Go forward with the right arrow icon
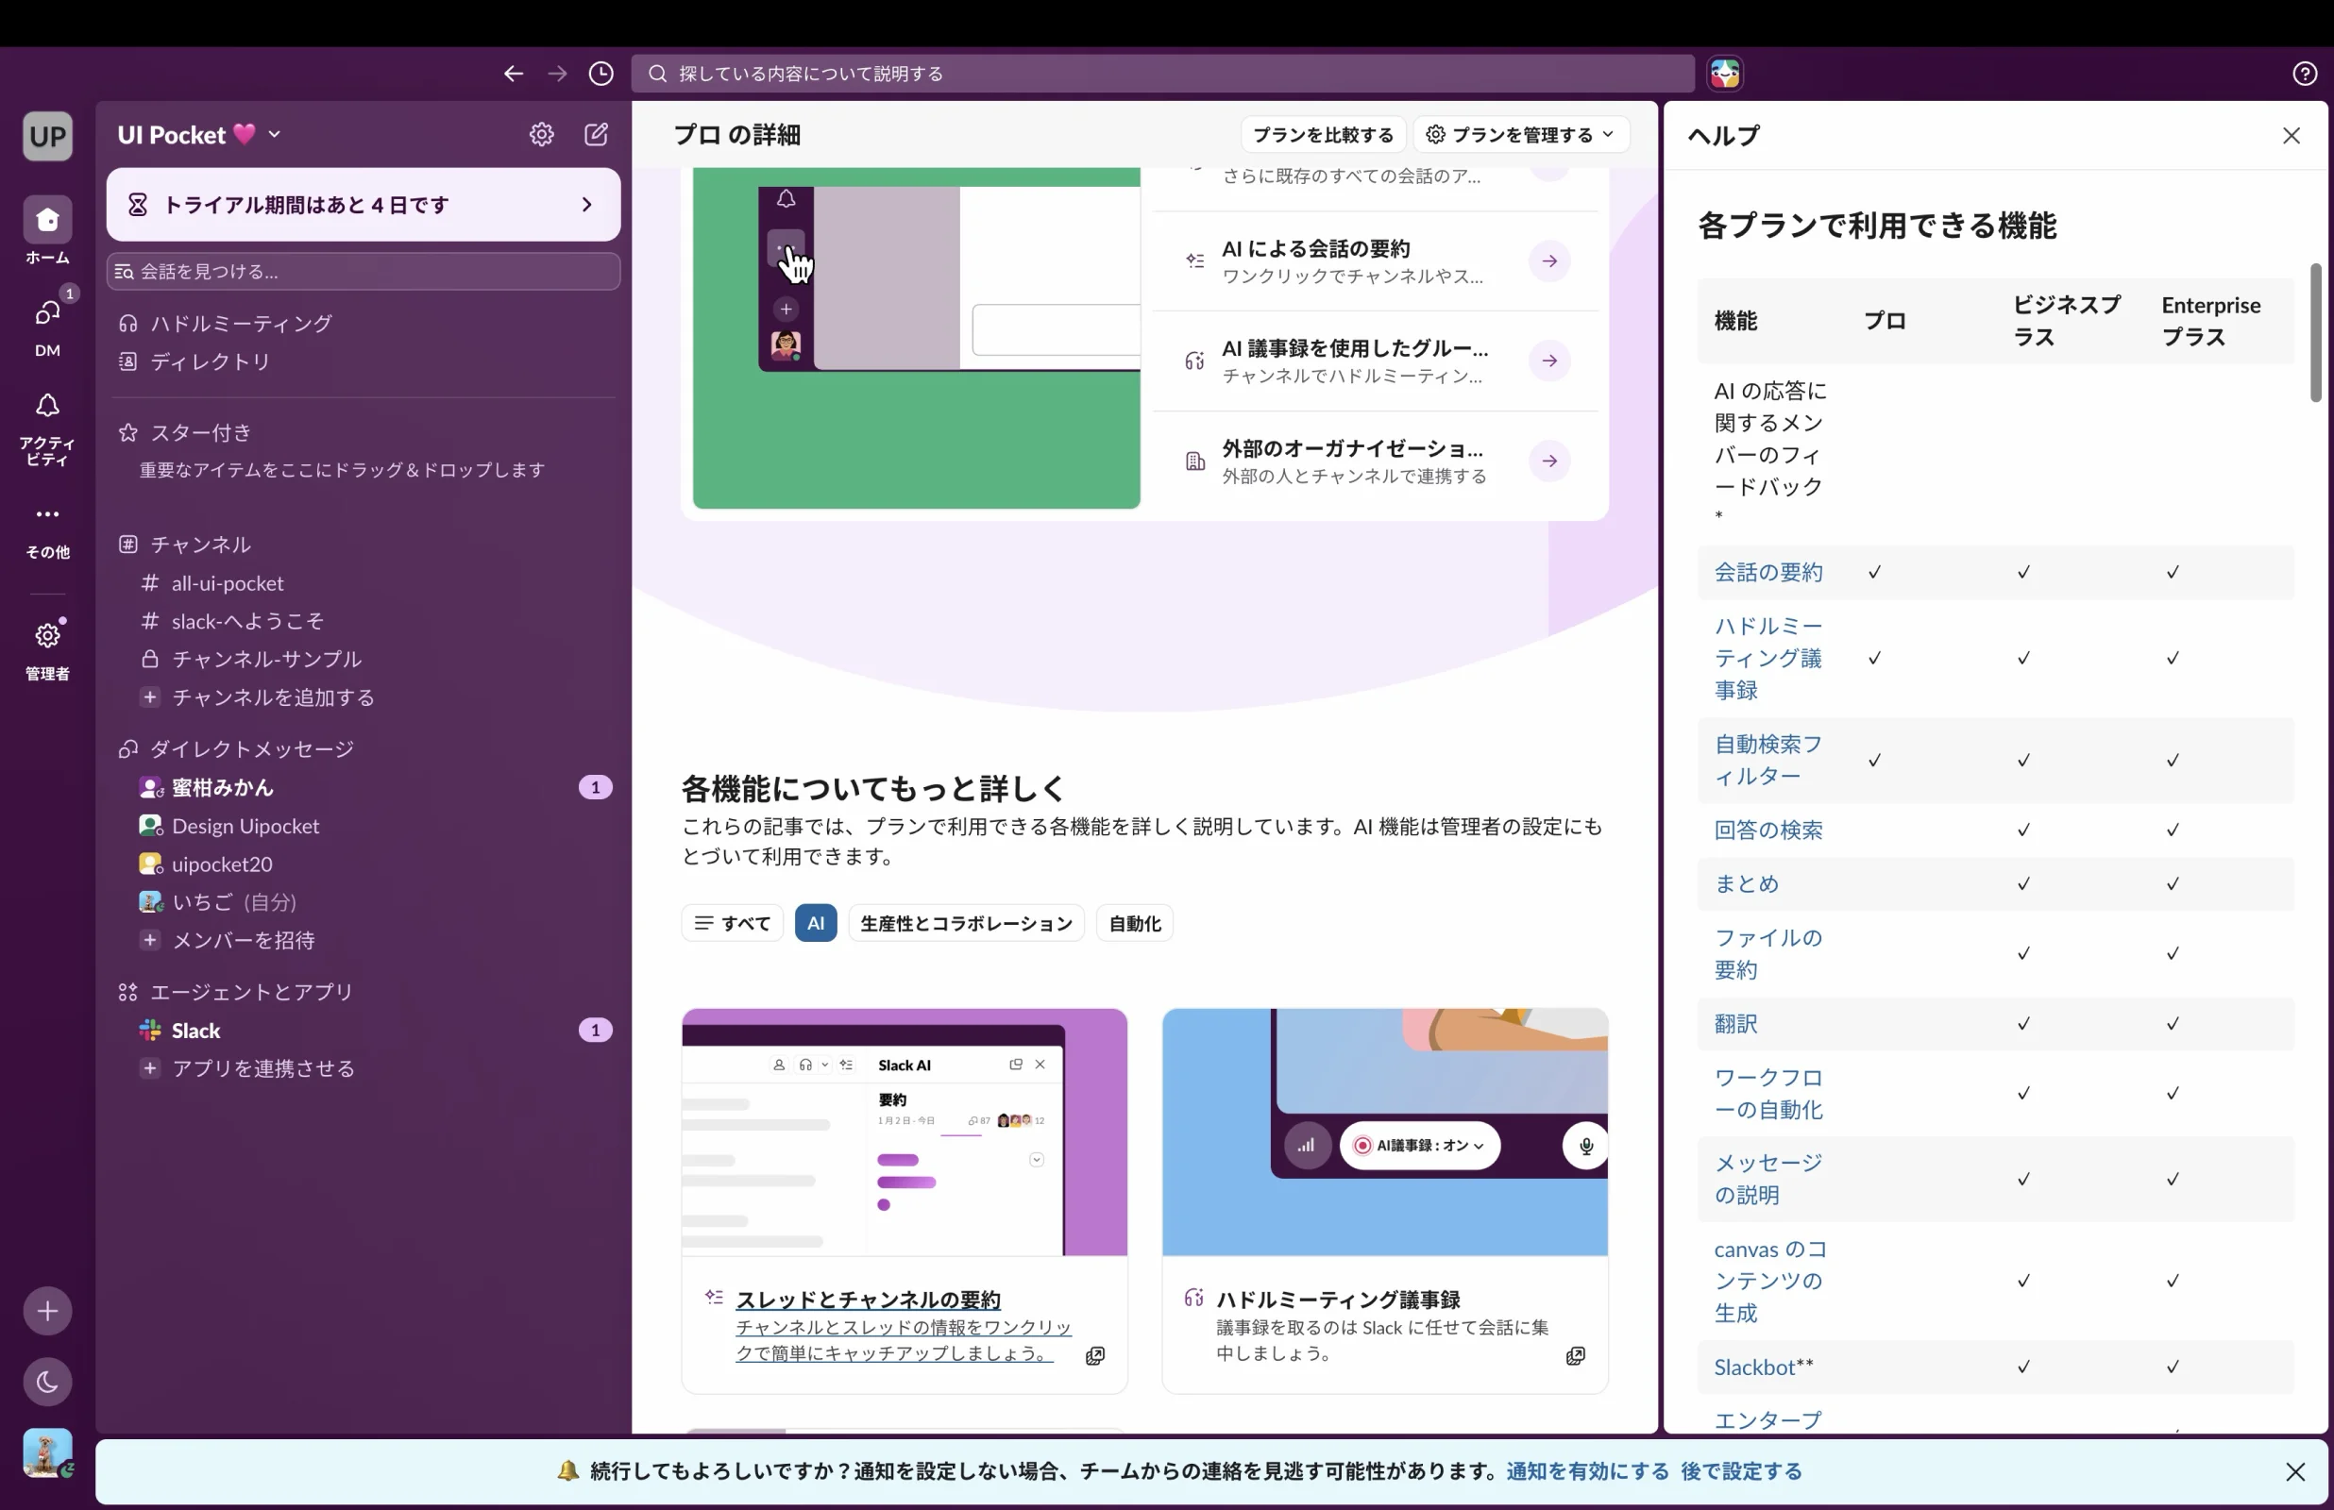 point(557,74)
